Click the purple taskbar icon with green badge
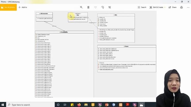The width and height of the screenshot is (191, 107). pyautogui.click(x=100, y=105)
